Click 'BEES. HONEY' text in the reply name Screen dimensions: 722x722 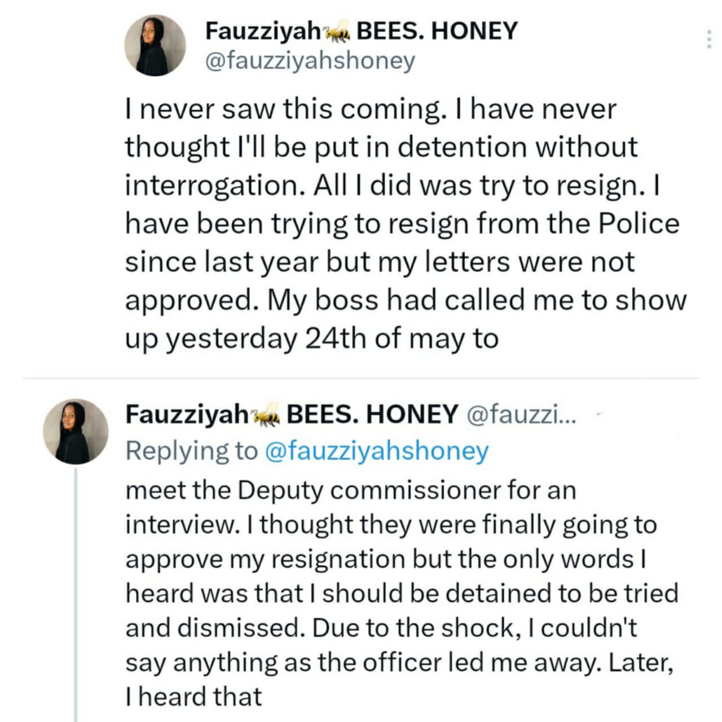(372, 415)
